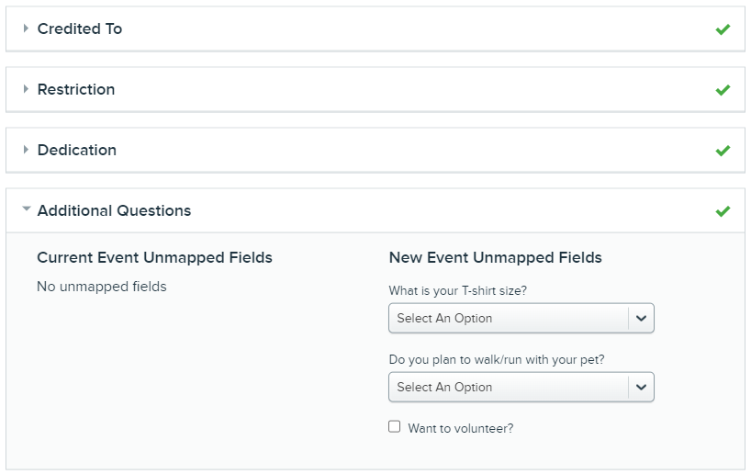Click the Dedication heading

[x=76, y=150]
